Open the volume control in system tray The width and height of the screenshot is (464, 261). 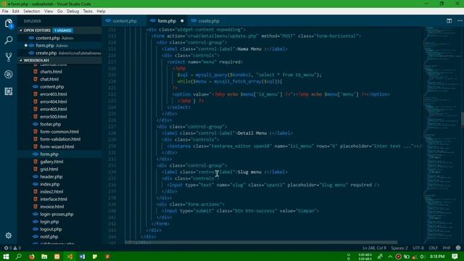pos(423,257)
